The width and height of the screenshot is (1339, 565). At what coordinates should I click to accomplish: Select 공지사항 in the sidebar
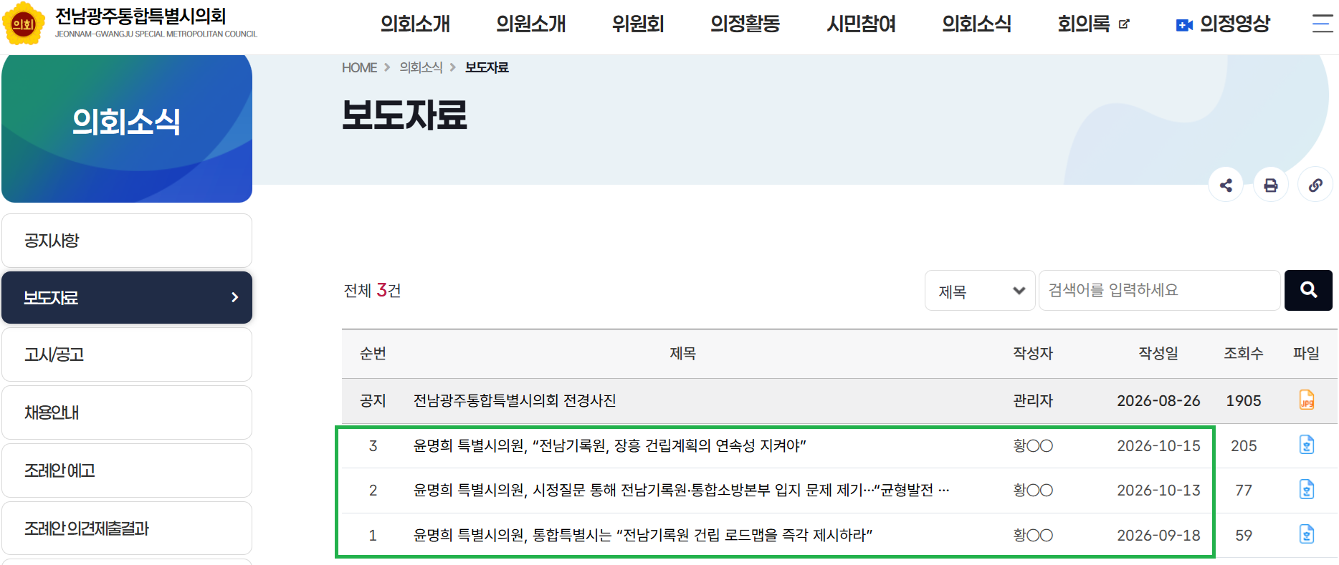[127, 241]
